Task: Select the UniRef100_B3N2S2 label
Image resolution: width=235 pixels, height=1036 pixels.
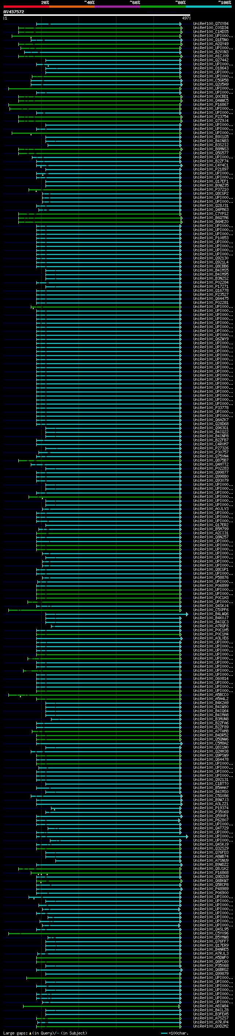Action: coord(211,278)
